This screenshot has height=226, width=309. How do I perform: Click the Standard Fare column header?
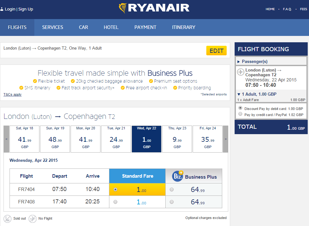point(137,176)
